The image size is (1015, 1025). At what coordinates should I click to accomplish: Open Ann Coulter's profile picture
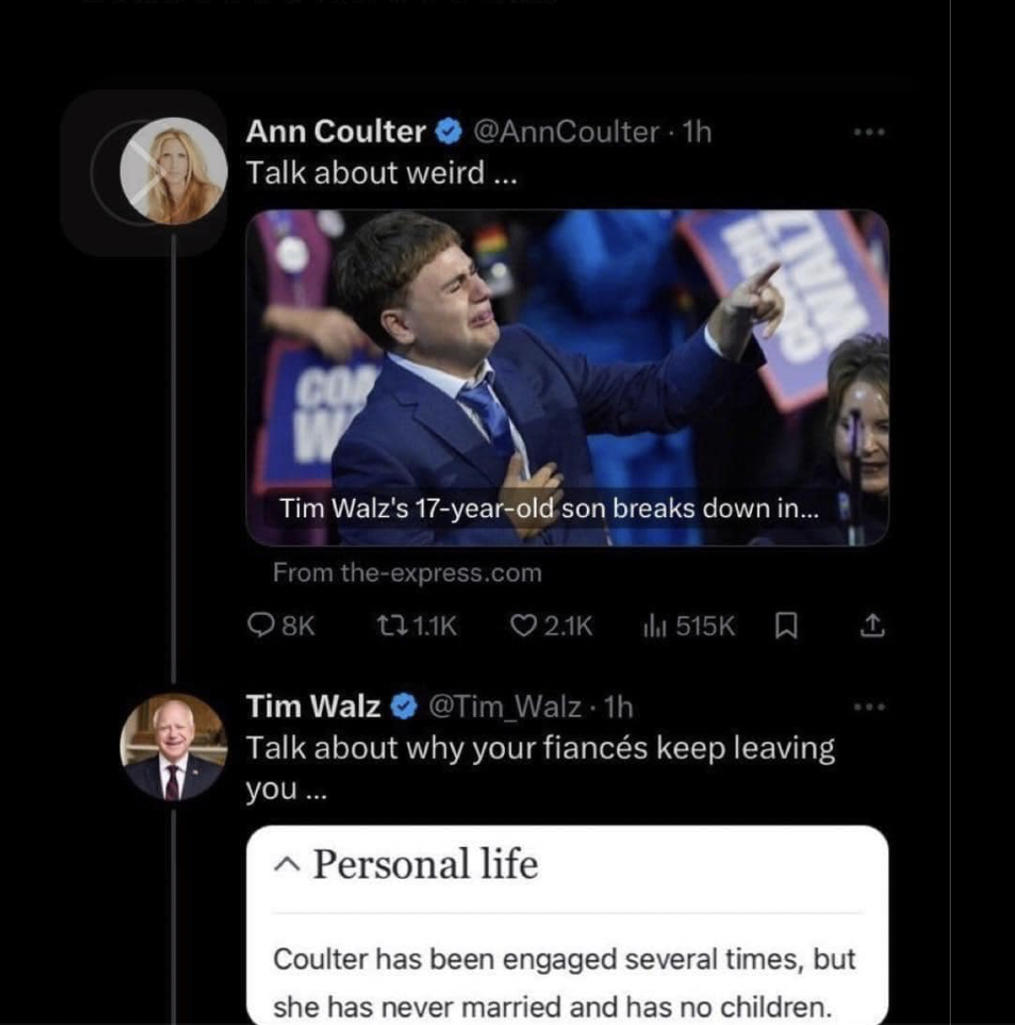click(173, 171)
